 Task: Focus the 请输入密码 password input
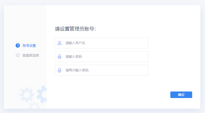pos(102,57)
